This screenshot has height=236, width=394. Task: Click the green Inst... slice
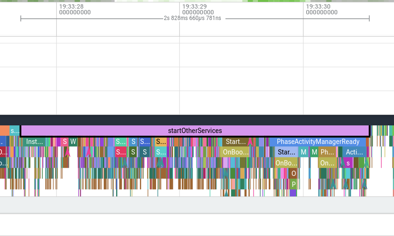(34, 142)
